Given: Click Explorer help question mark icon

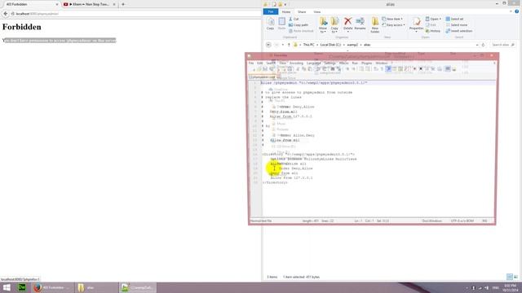Looking at the screenshot, I should (516, 11).
